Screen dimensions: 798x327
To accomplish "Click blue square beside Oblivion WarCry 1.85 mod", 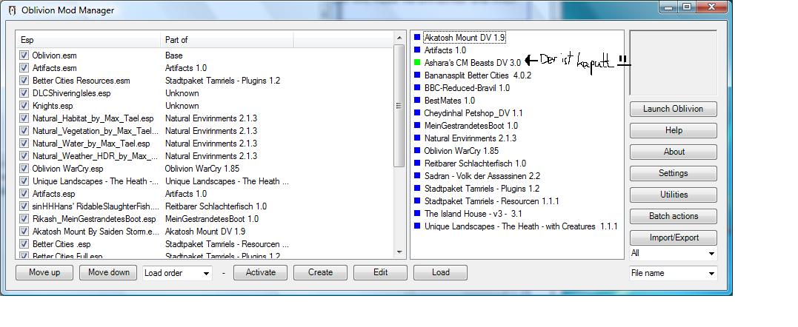I will point(417,151).
